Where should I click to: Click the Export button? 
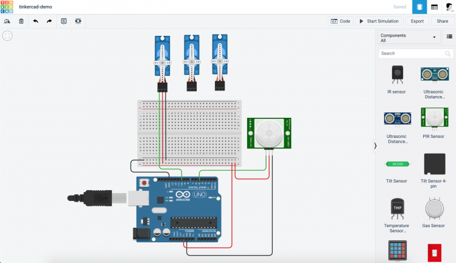pos(417,21)
